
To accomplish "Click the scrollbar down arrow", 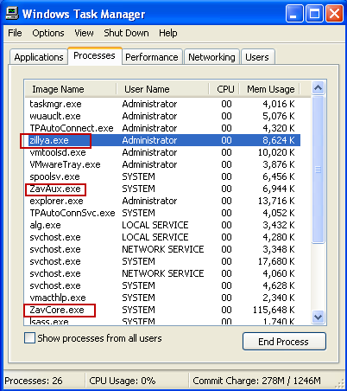I will 318,317.
